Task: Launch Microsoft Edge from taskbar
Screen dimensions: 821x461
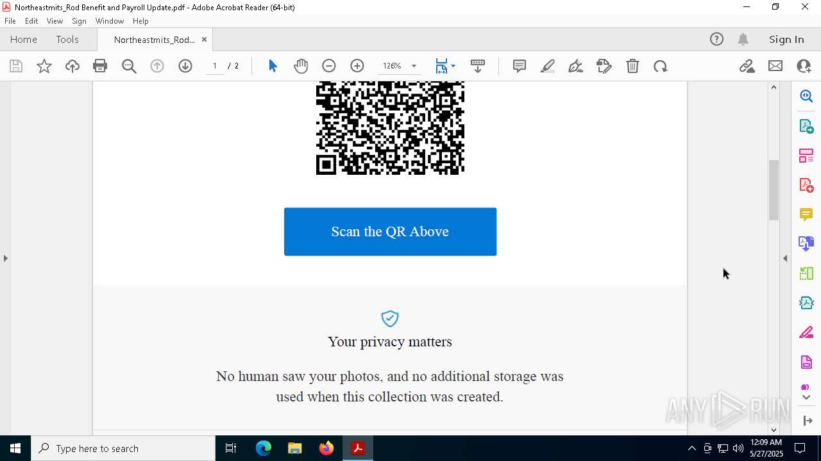Action: [x=264, y=448]
